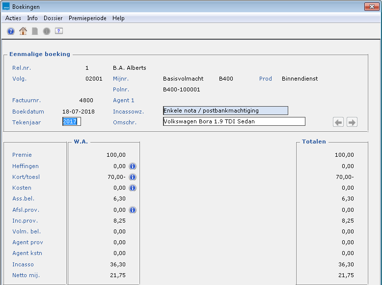Open the Dossier menu
Image resolution: width=382 pixels, height=285 pixels.
(x=53, y=18)
